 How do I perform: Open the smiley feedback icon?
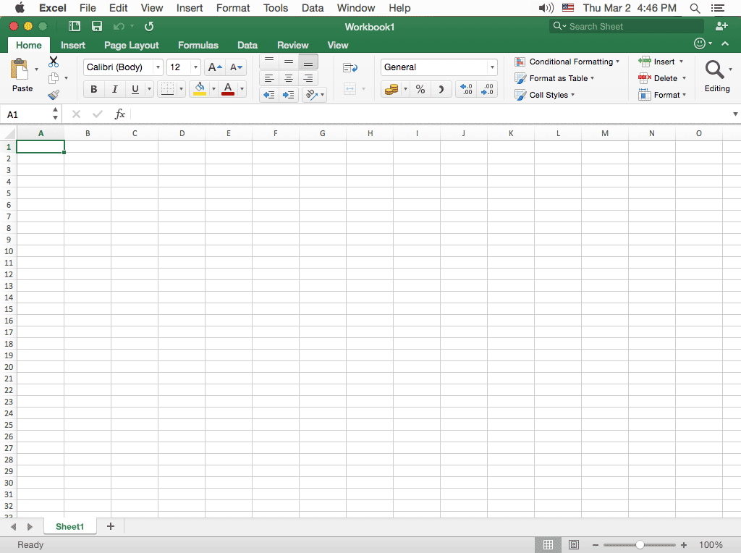coord(700,43)
